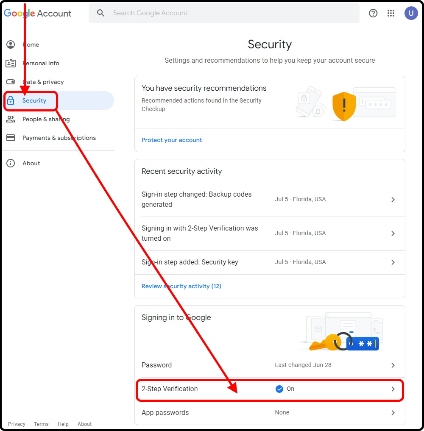This screenshot has width=424, height=431.
Task: Click the Data & privacy toggle icon
Action: click(x=11, y=82)
